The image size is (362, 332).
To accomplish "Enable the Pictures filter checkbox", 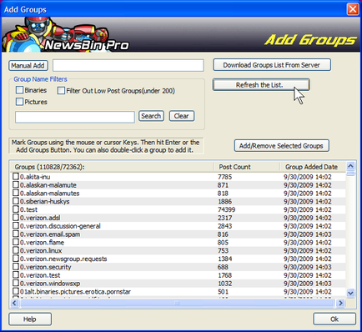I will (19, 102).
